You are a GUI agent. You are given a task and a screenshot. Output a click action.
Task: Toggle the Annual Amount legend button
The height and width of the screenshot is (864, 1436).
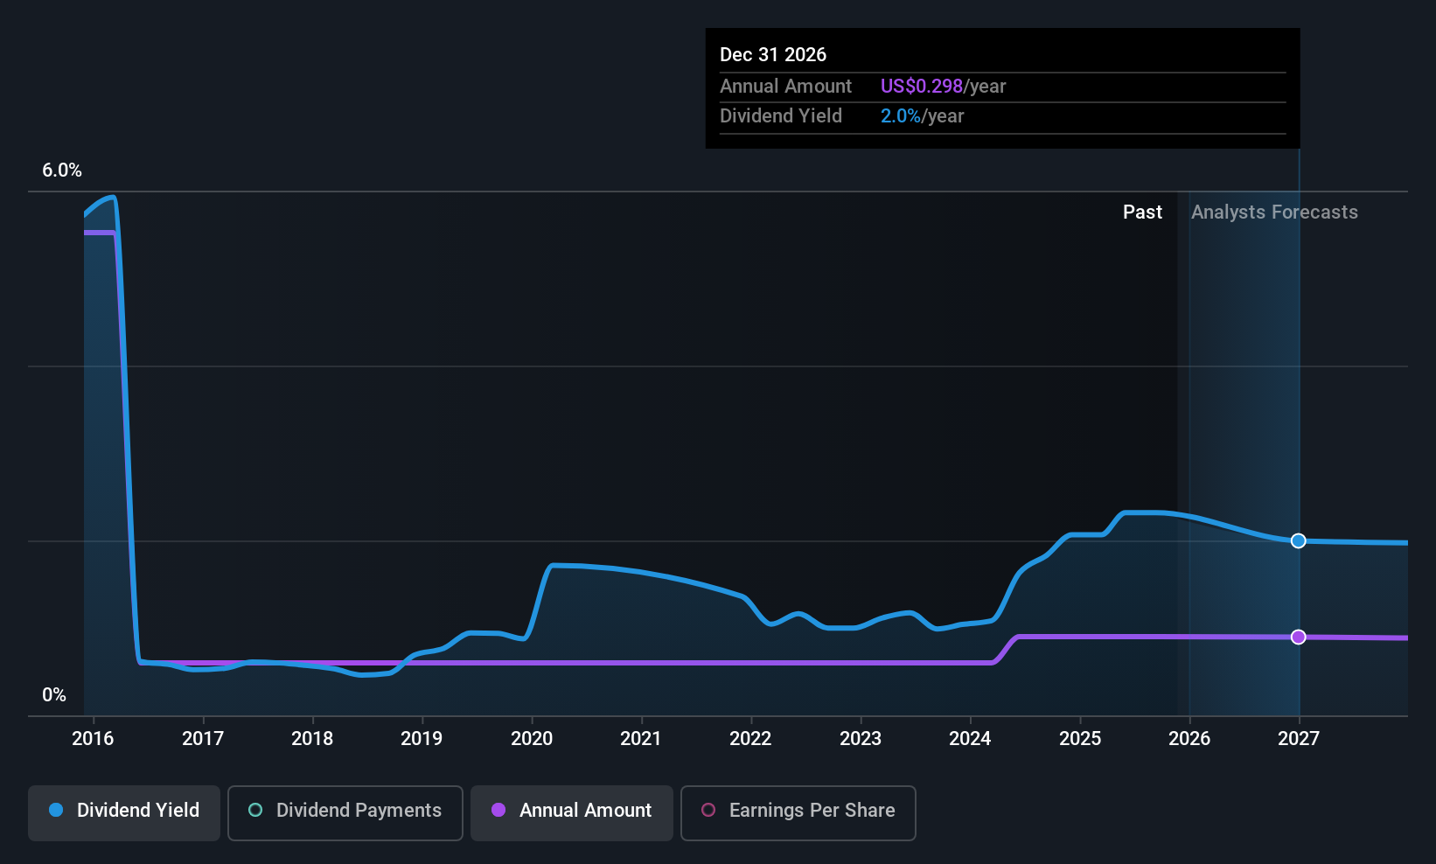(572, 812)
